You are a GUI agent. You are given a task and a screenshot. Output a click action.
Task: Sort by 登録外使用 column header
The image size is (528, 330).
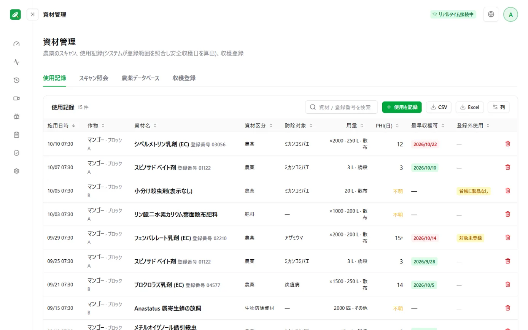coord(473,125)
